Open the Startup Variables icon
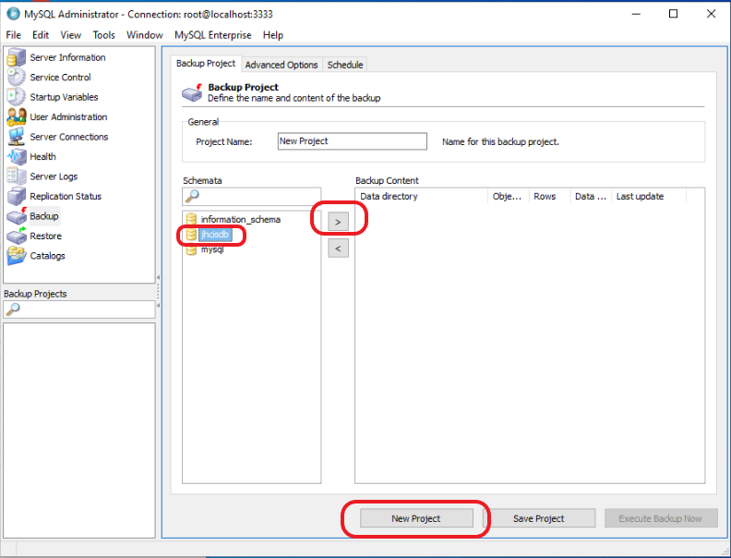The image size is (731, 558). pyautogui.click(x=17, y=97)
